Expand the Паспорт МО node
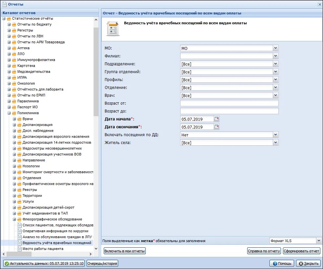 coord(9,107)
